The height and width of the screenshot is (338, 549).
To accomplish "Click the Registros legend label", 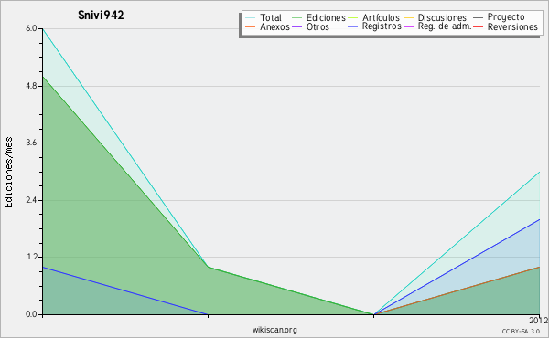I will pyautogui.click(x=382, y=26).
